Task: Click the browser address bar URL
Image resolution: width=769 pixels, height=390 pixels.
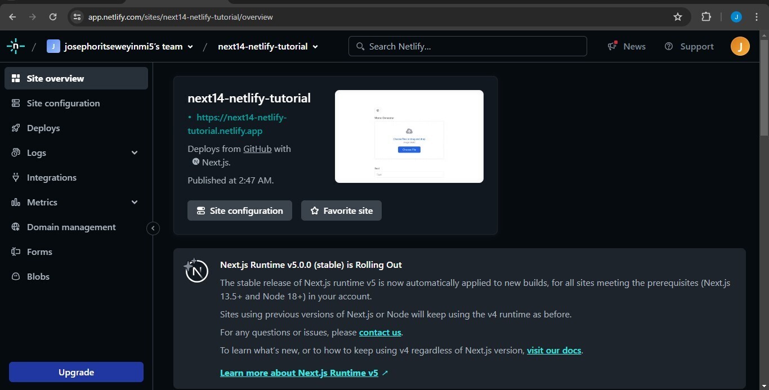Action: click(x=180, y=17)
